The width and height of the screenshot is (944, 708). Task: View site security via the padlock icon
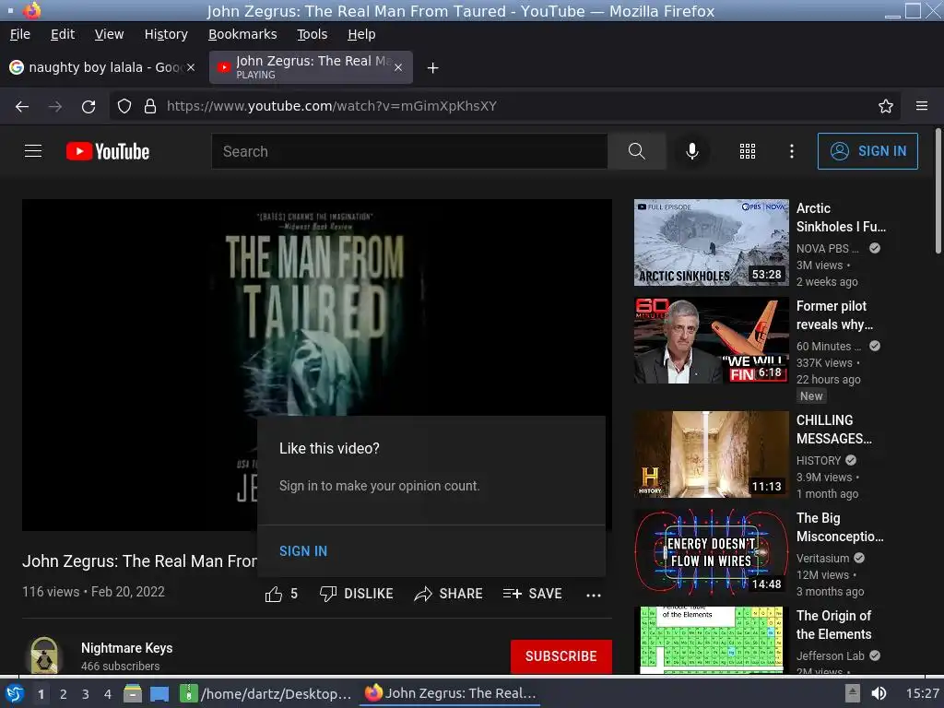(150, 107)
